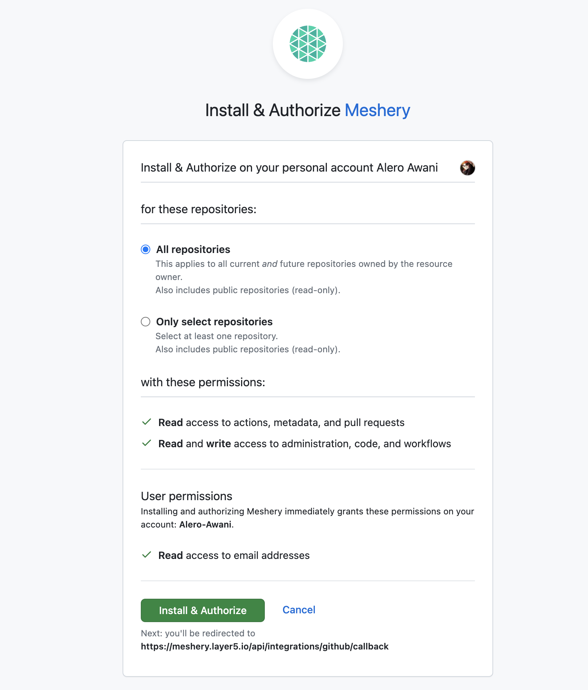Click the checkmark beside Read access to email addresses
Screen dimensions: 588x690
[146, 555]
